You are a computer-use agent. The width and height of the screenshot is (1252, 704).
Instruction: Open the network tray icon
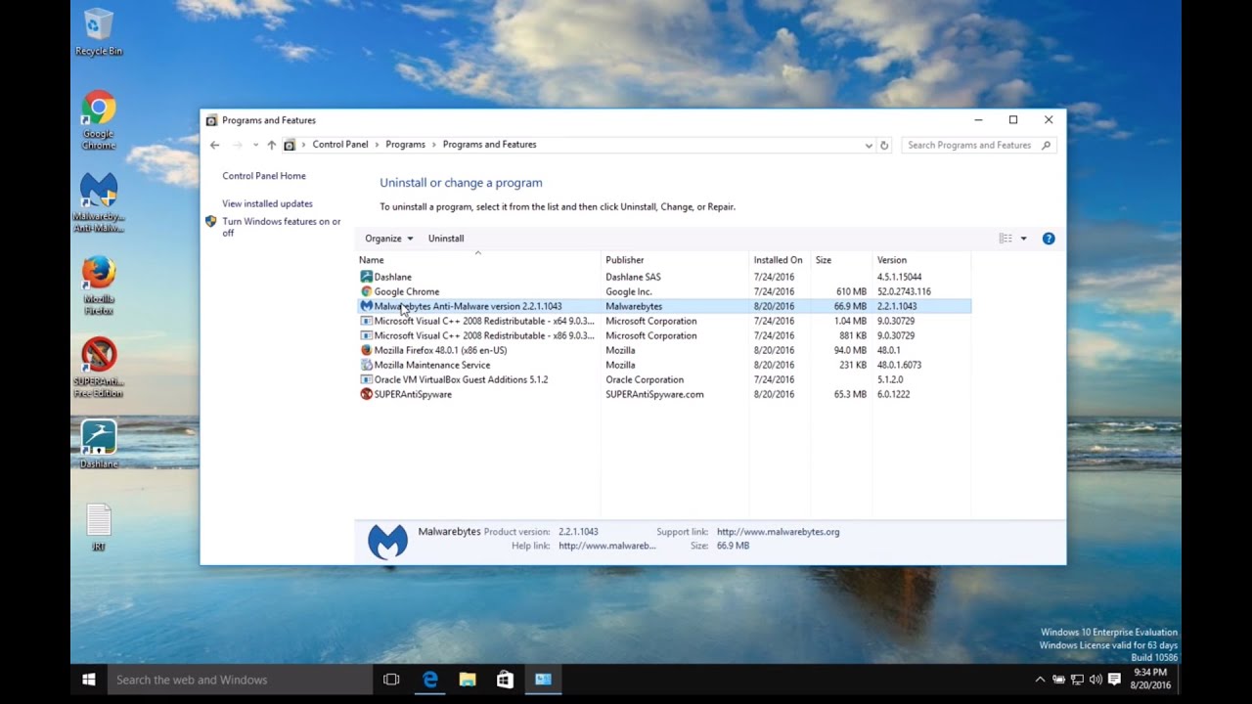coord(1077,680)
